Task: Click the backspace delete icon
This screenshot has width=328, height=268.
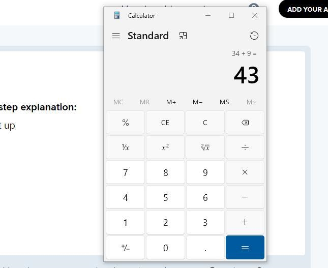Action: pos(245,123)
